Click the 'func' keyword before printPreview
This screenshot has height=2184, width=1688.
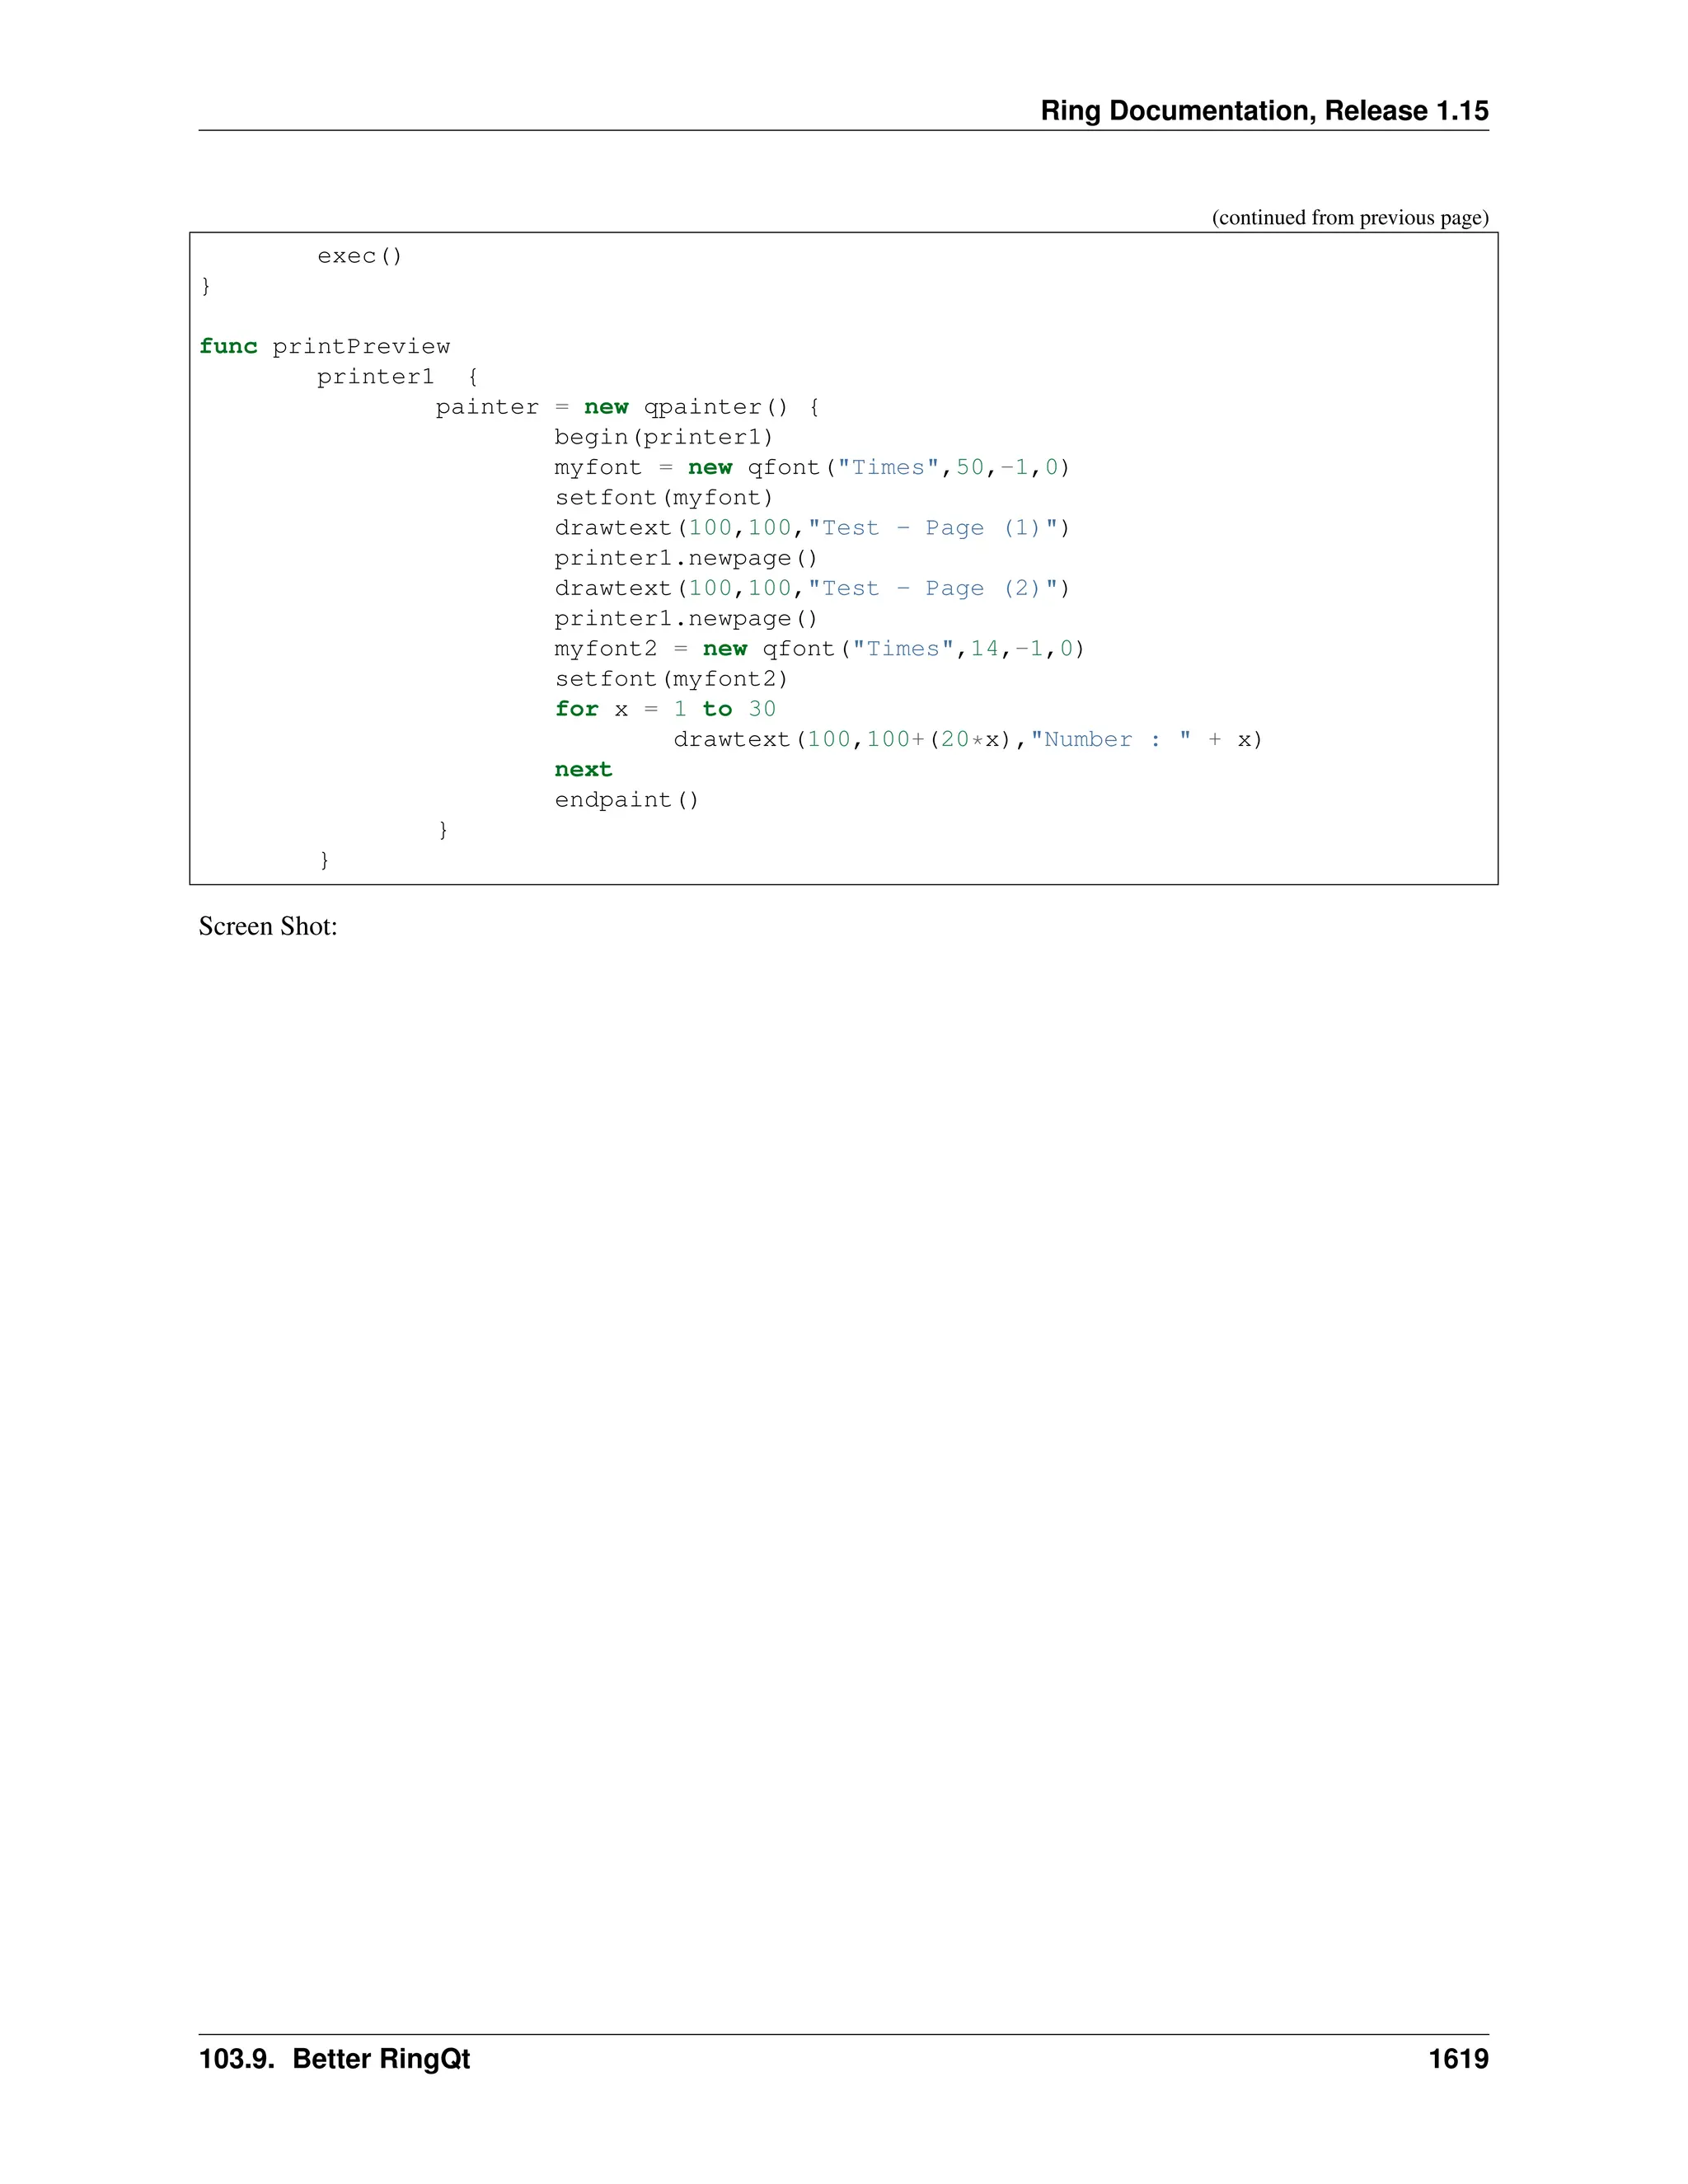click(x=228, y=346)
